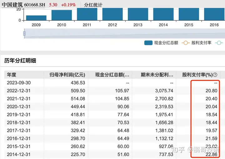Viewport: 225px width, 159px height.
Task: Click cash dividend value 90.06
Action: click(x=123, y=107)
